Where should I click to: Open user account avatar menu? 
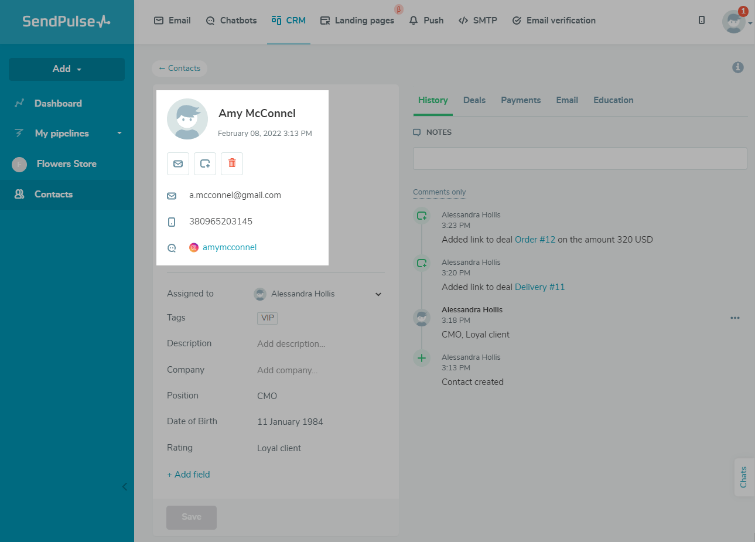pos(734,22)
